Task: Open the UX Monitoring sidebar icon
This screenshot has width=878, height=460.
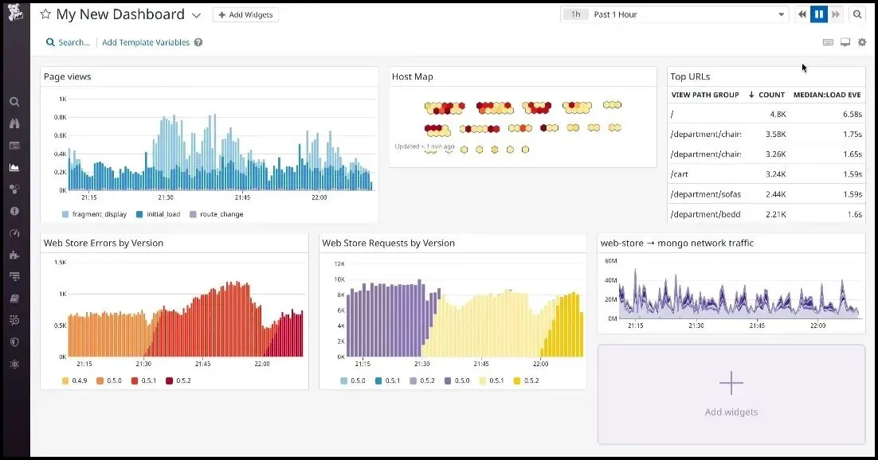Action: [14, 364]
